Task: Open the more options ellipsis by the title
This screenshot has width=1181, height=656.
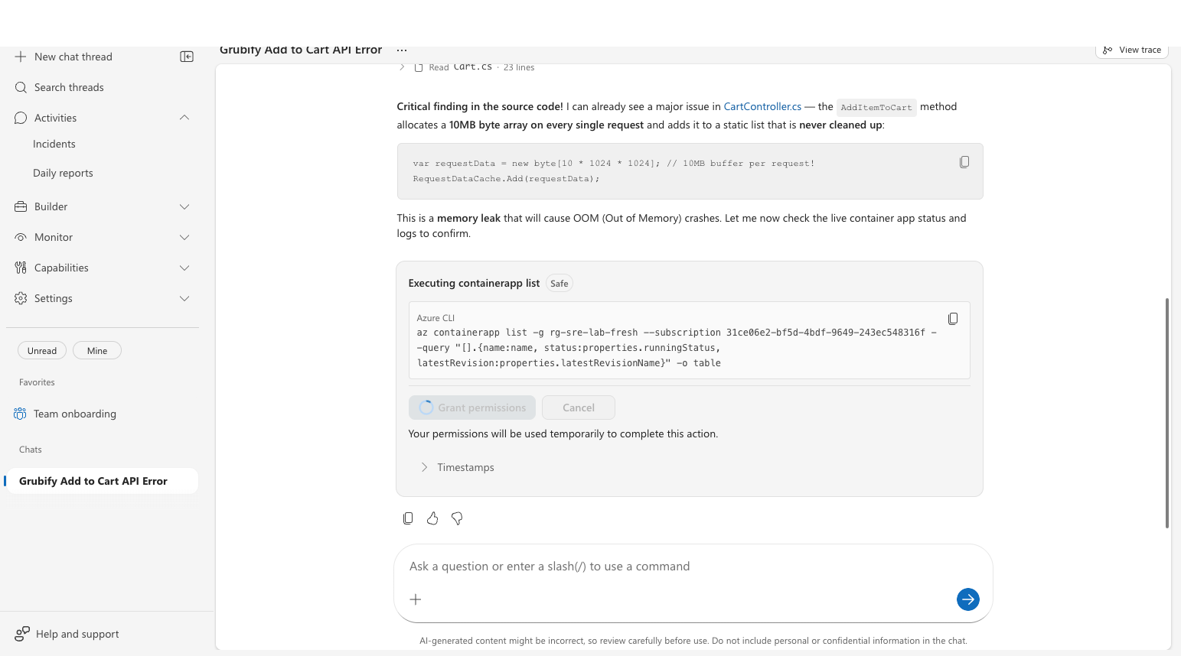Action: click(402, 50)
